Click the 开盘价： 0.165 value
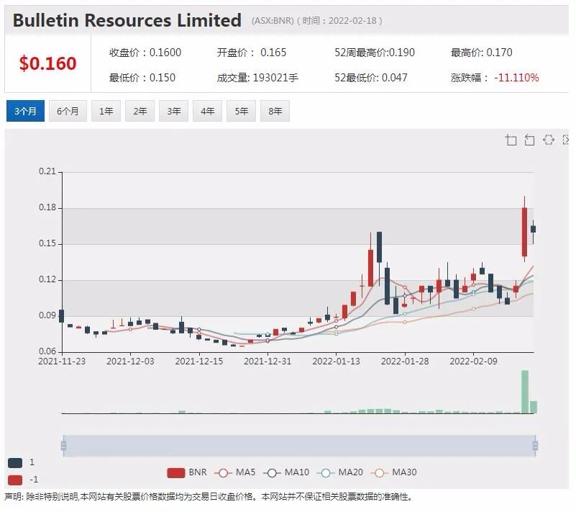Screen dimensions: 576x512 click(x=252, y=53)
